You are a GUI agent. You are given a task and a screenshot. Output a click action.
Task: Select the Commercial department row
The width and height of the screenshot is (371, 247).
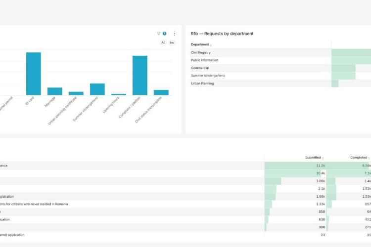click(x=280, y=68)
